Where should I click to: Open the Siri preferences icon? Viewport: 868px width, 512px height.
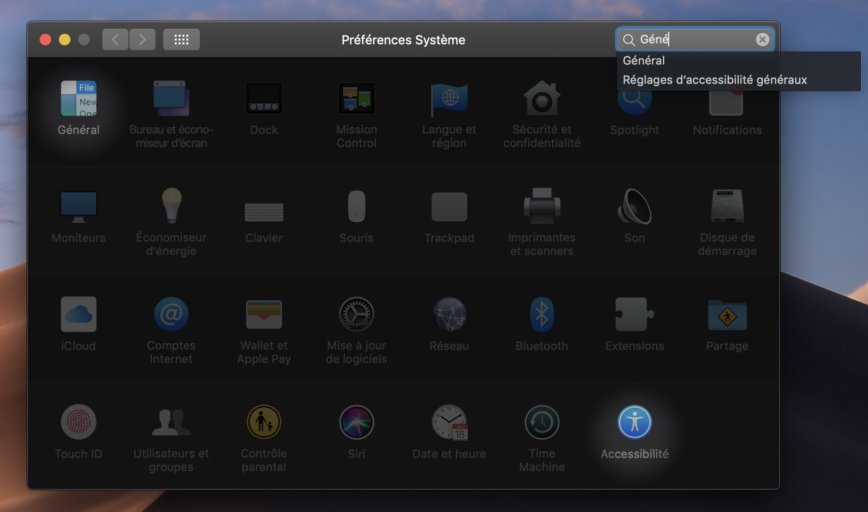coord(356,423)
